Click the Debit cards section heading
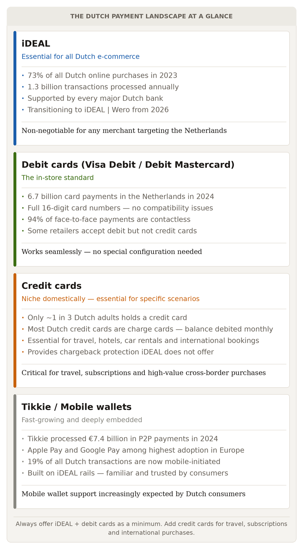303x549 pixels. (x=128, y=164)
